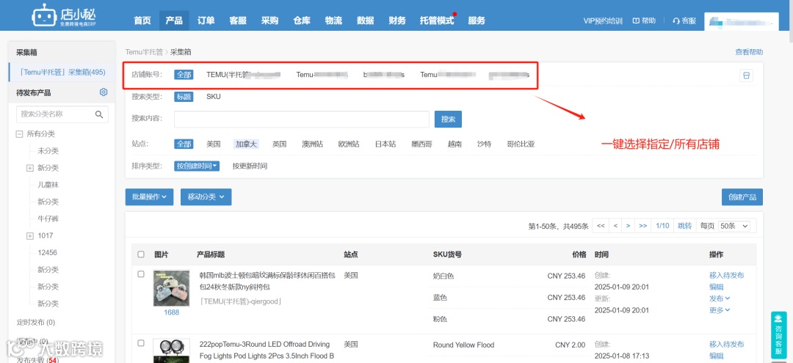Click the magnifier icon in category search

99,114
